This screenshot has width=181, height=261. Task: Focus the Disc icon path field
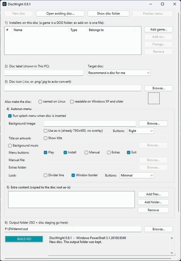(x=73, y=88)
